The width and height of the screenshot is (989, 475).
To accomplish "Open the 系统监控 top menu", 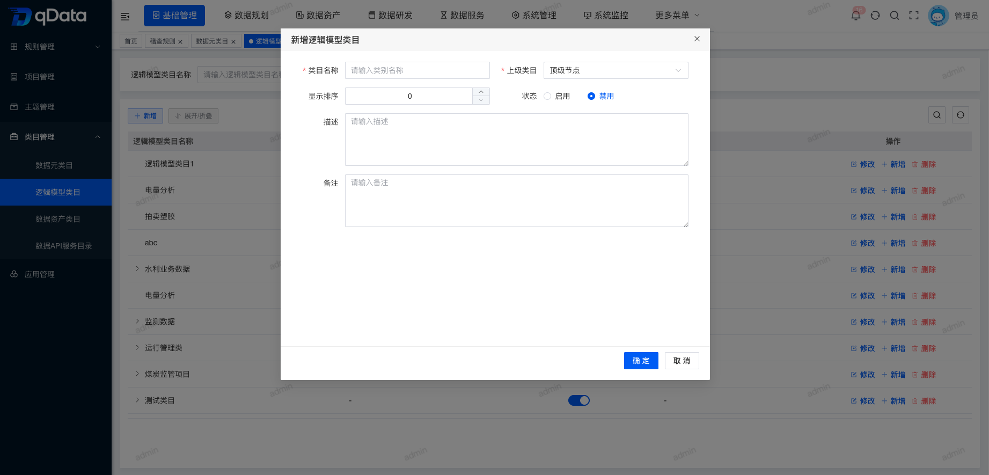I will coord(606,16).
